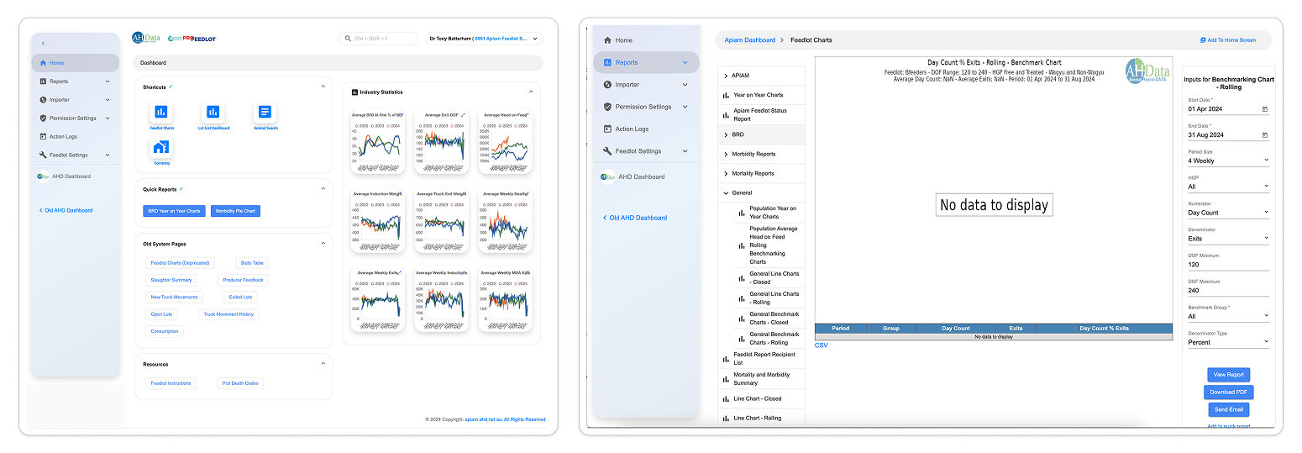Click the Apiam PRO Feedlot logo
The width and height of the screenshot is (1302, 453).
(x=192, y=39)
